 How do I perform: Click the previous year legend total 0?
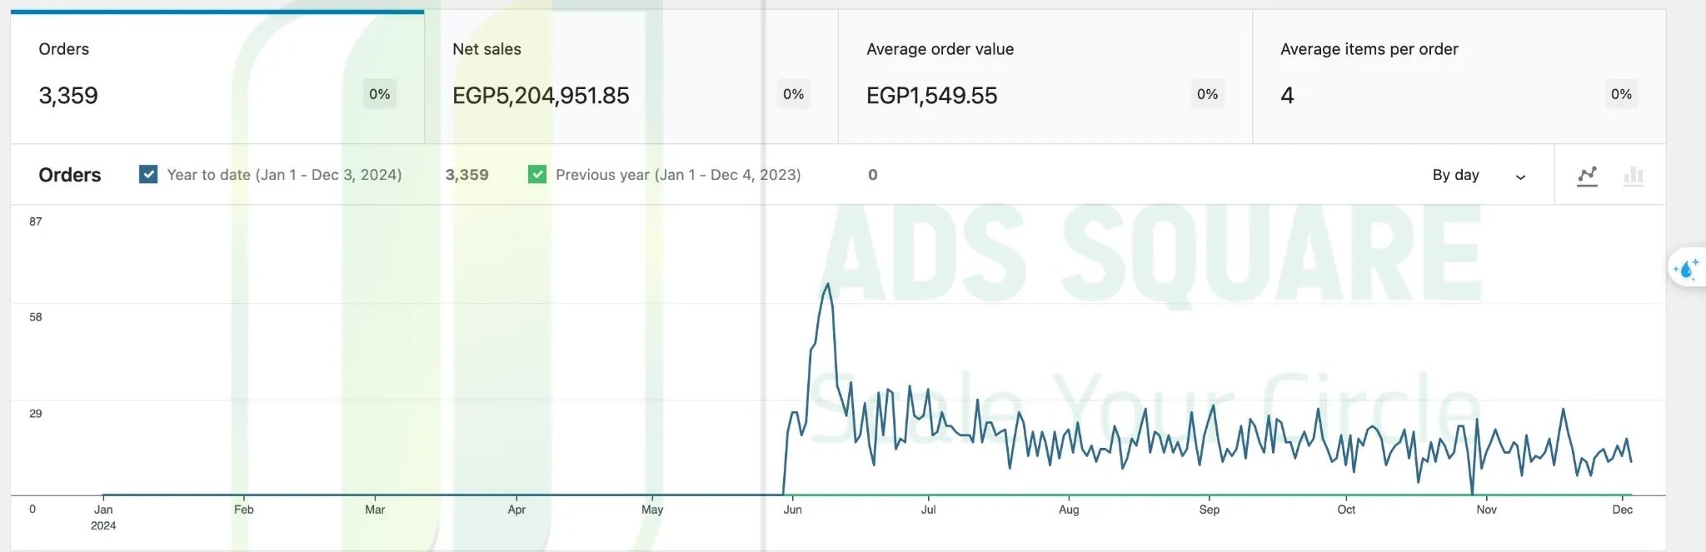coord(873,175)
